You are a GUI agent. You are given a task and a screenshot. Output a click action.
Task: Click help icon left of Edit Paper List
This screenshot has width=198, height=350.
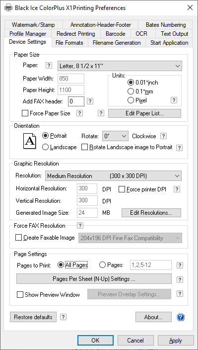tap(101, 113)
